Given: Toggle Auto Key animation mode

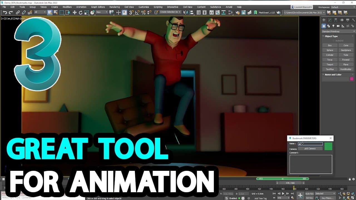Looking at the screenshot, I should coord(309,194).
